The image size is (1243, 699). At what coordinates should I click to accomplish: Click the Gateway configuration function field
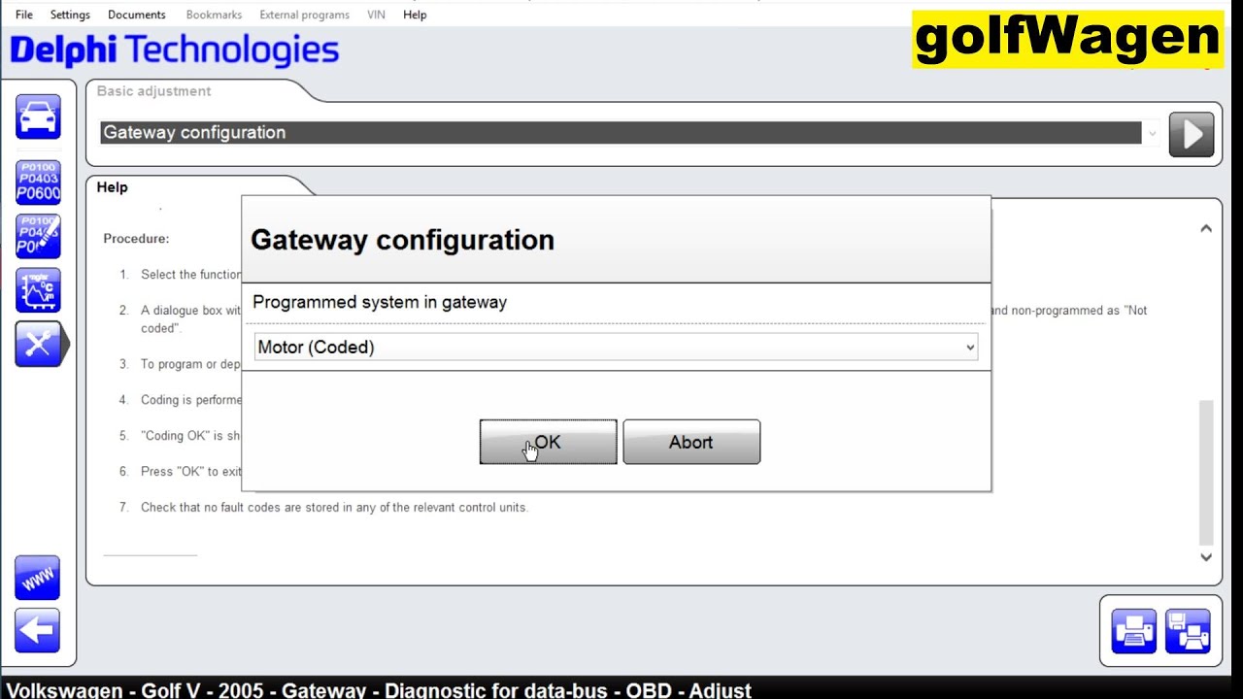[621, 133]
